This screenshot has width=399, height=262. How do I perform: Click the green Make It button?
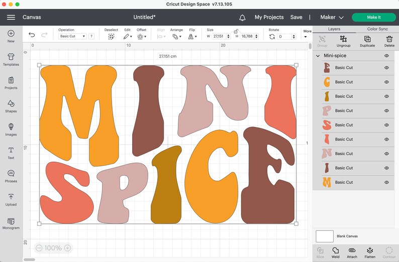(x=374, y=17)
